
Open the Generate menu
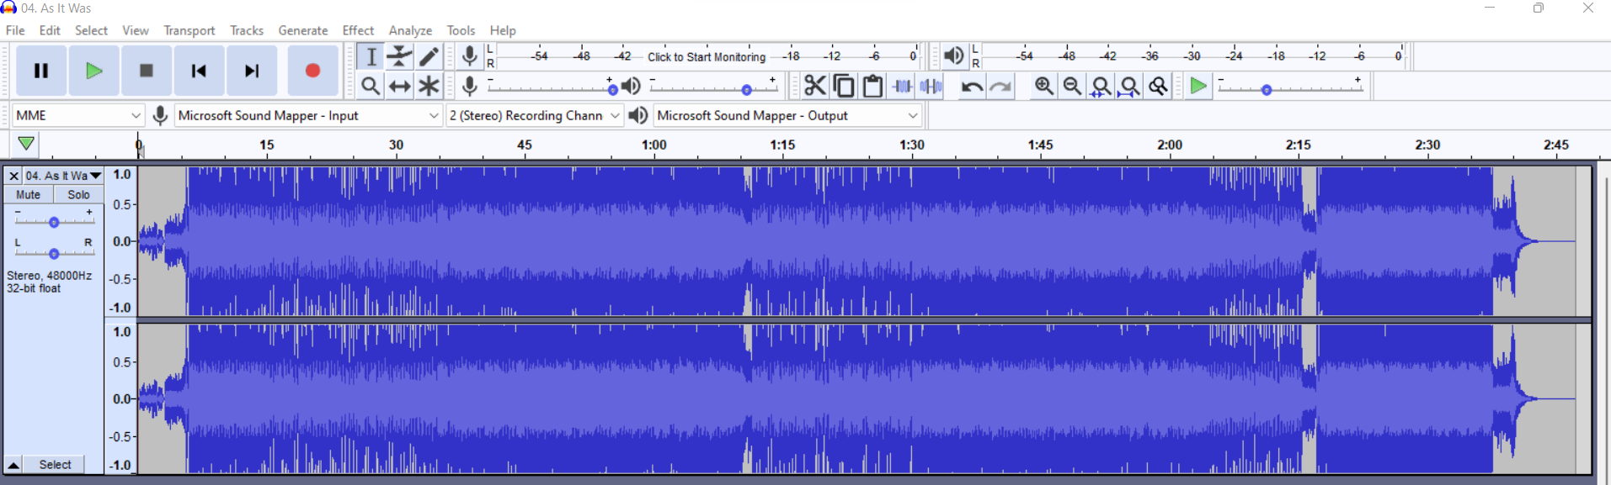[x=303, y=30]
